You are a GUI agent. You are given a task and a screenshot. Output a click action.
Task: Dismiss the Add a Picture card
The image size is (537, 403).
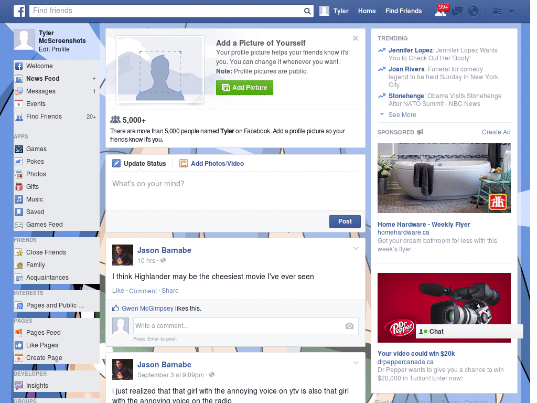356,38
